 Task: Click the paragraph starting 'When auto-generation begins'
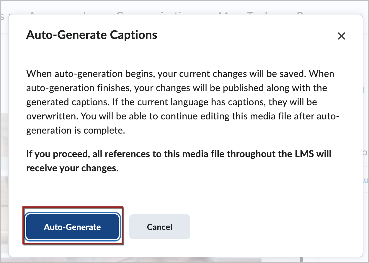183,102
